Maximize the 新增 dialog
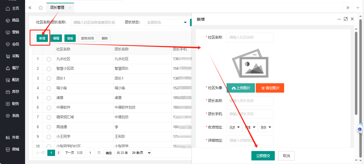The height and width of the screenshot is (164, 364). tap(346, 19)
